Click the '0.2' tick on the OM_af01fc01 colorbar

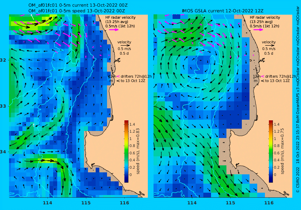click(132, 167)
